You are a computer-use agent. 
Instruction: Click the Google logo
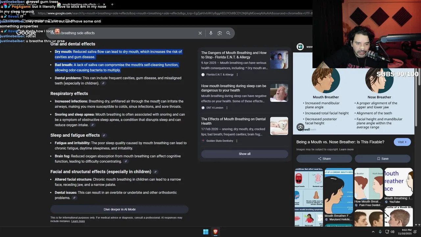[26, 33]
